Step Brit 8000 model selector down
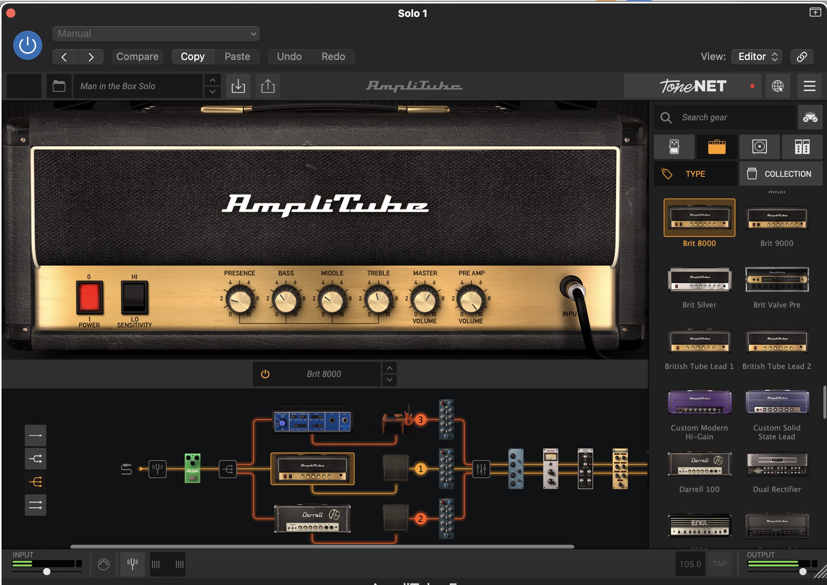Viewport: 827px width, 585px height. tap(389, 380)
